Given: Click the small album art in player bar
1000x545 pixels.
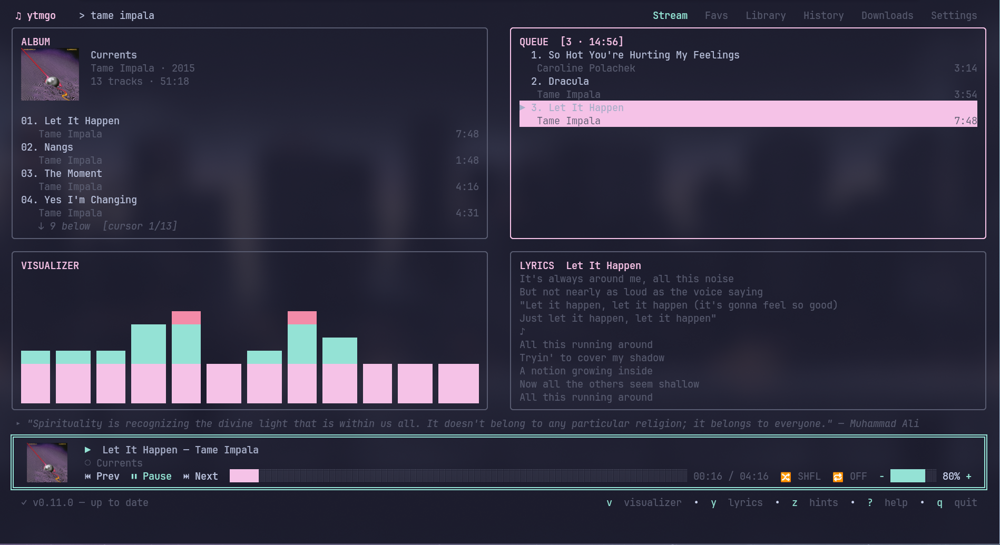Looking at the screenshot, I should (x=47, y=463).
